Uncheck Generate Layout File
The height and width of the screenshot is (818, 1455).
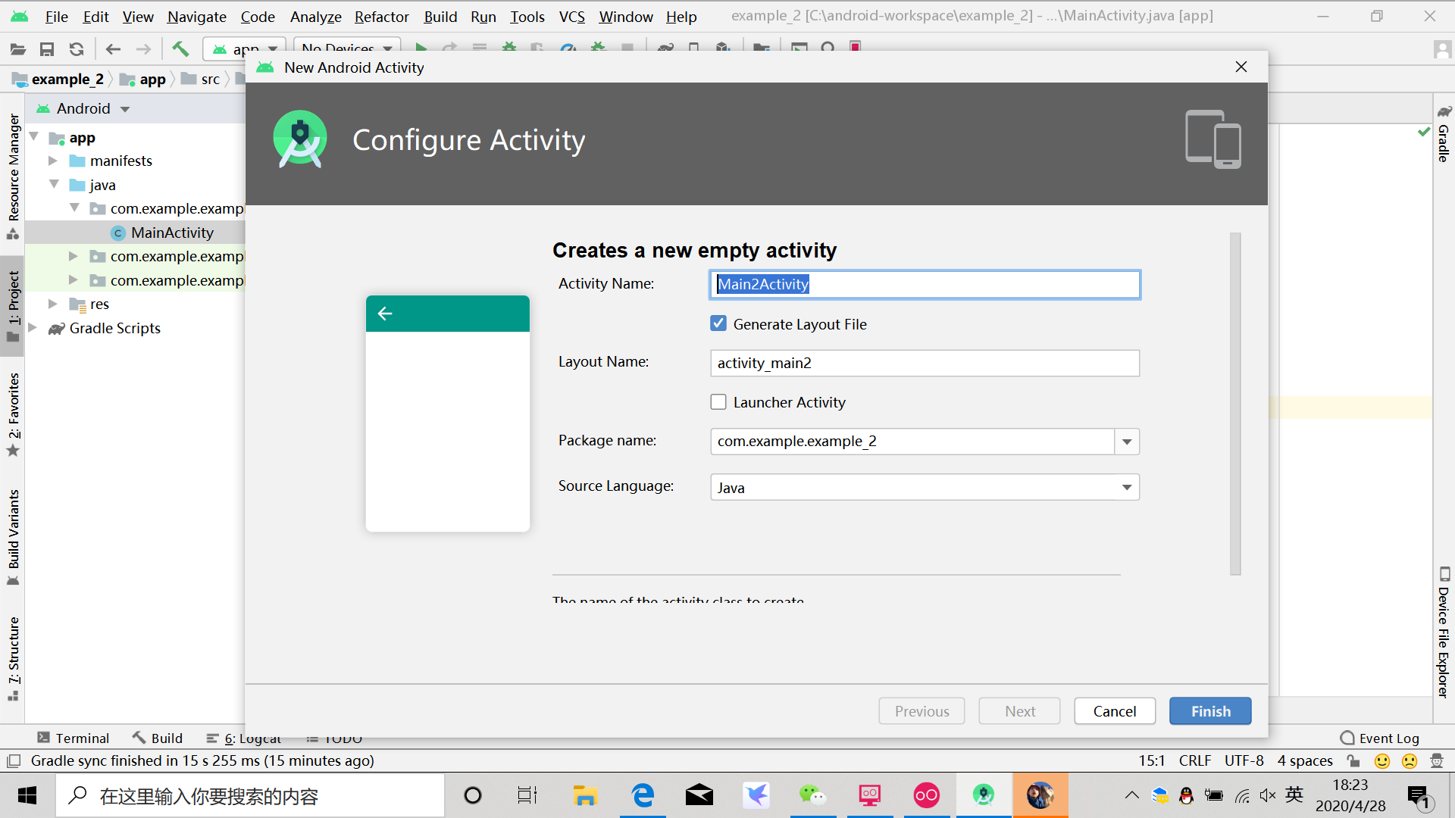point(718,323)
